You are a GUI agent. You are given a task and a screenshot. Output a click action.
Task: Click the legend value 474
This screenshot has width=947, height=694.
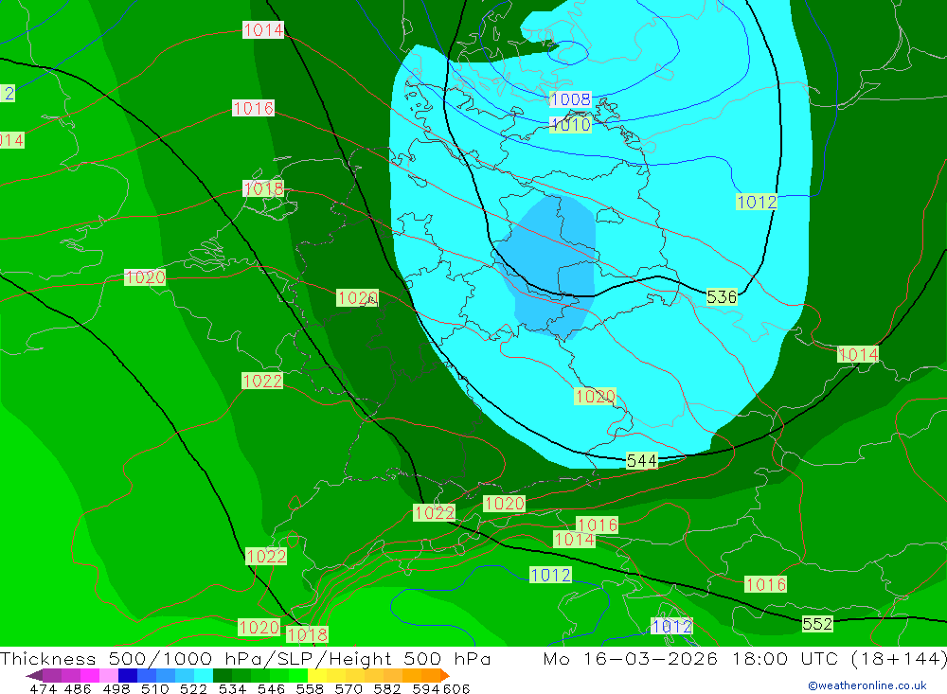click(43, 689)
